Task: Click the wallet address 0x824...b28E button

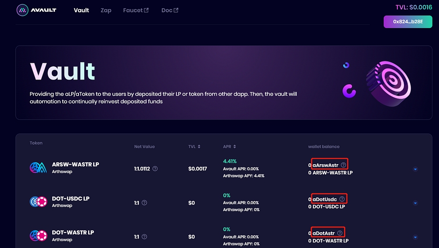Action: pos(408,22)
